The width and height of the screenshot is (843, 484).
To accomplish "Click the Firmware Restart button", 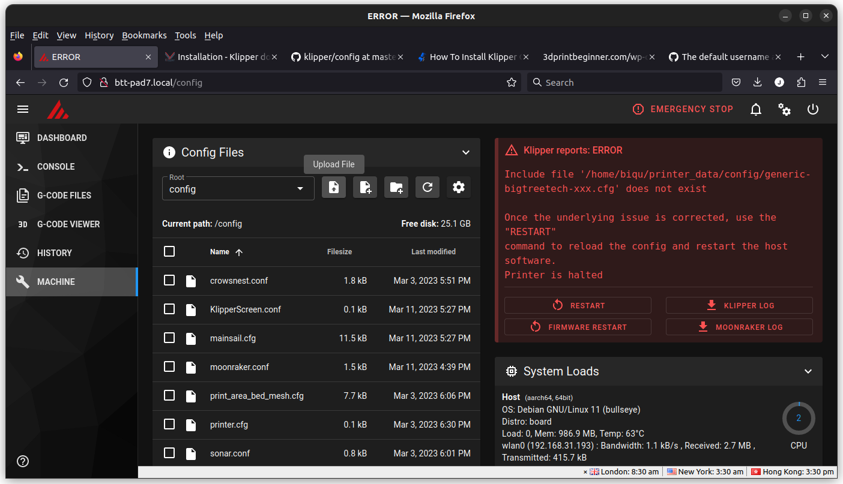I will (578, 327).
